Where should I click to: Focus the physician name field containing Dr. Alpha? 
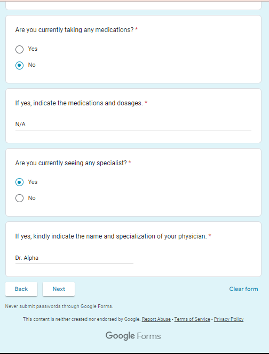pos(74,258)
